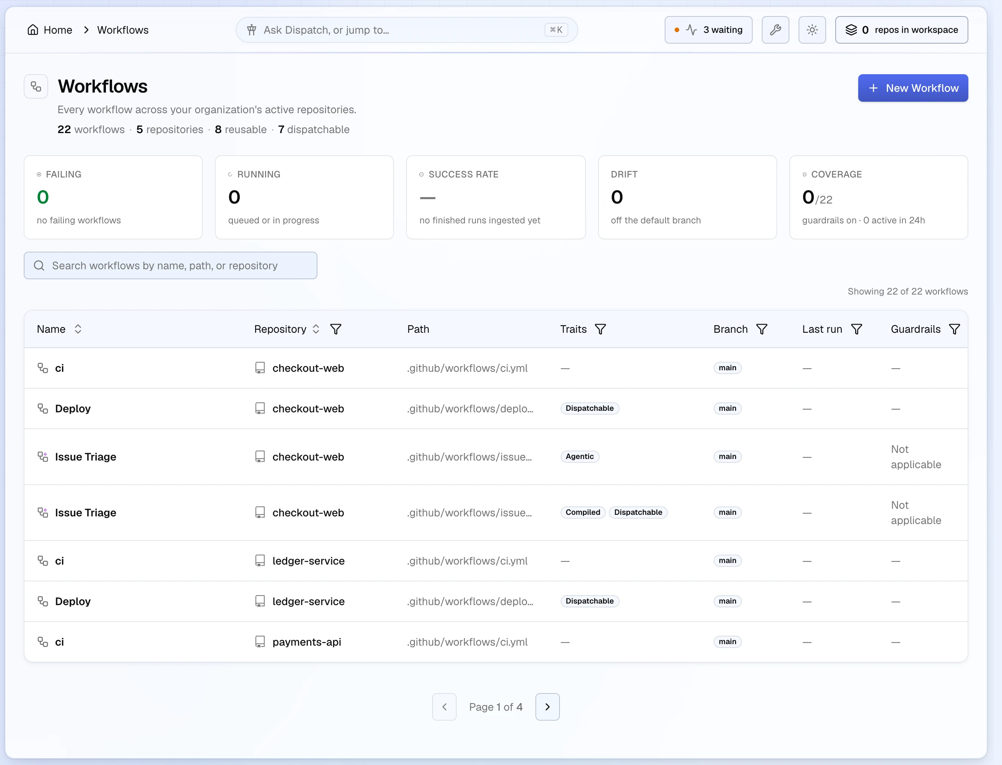Screen dimensions: 1002x765
Task: Click the Path column header
Action: click(x=418, y=329)
